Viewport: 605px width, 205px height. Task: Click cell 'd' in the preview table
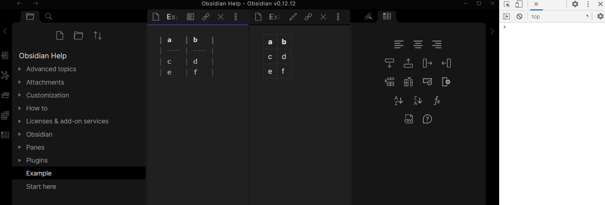coord(284,56)
